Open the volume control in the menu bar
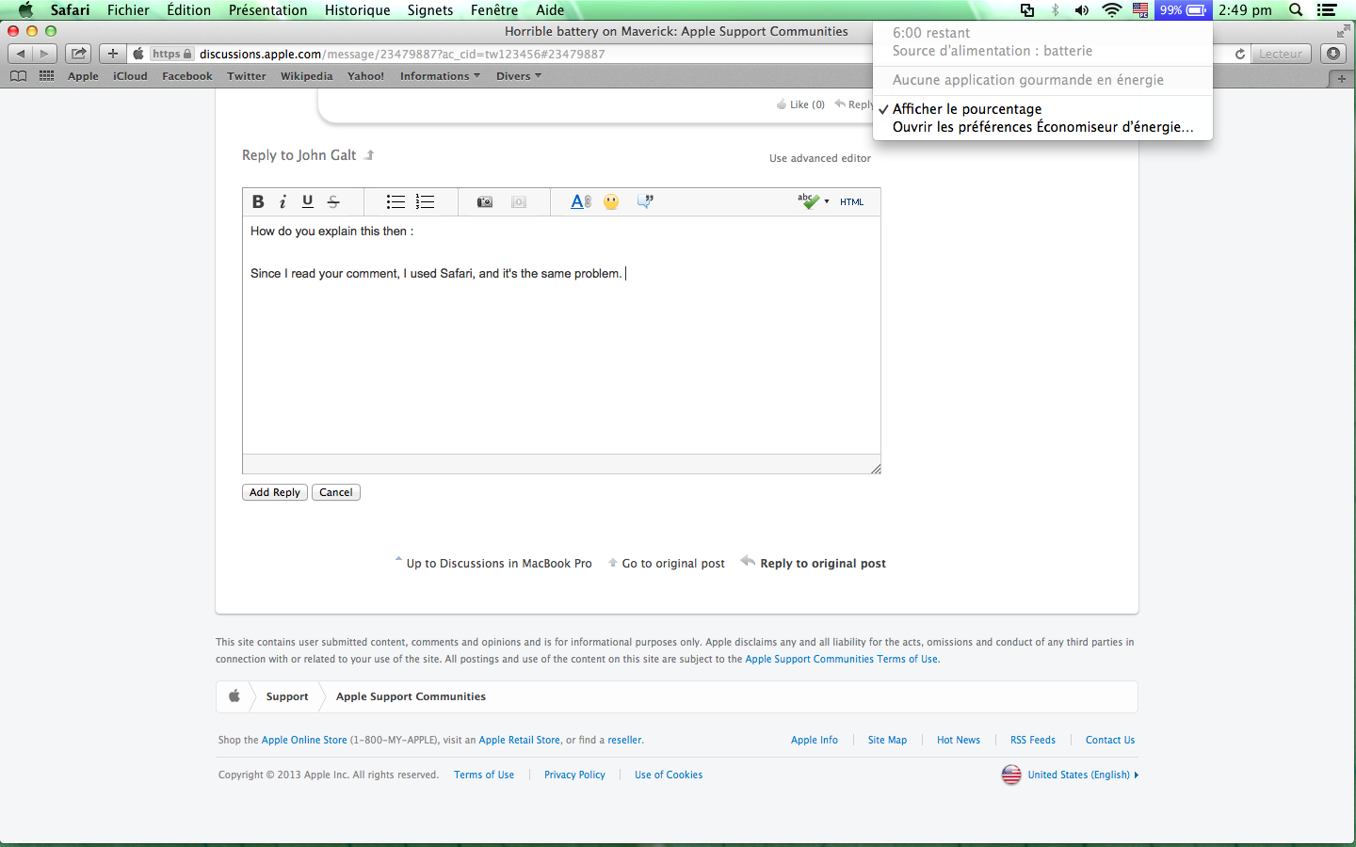This screenshot has height=847, width=1356. 1082,10
